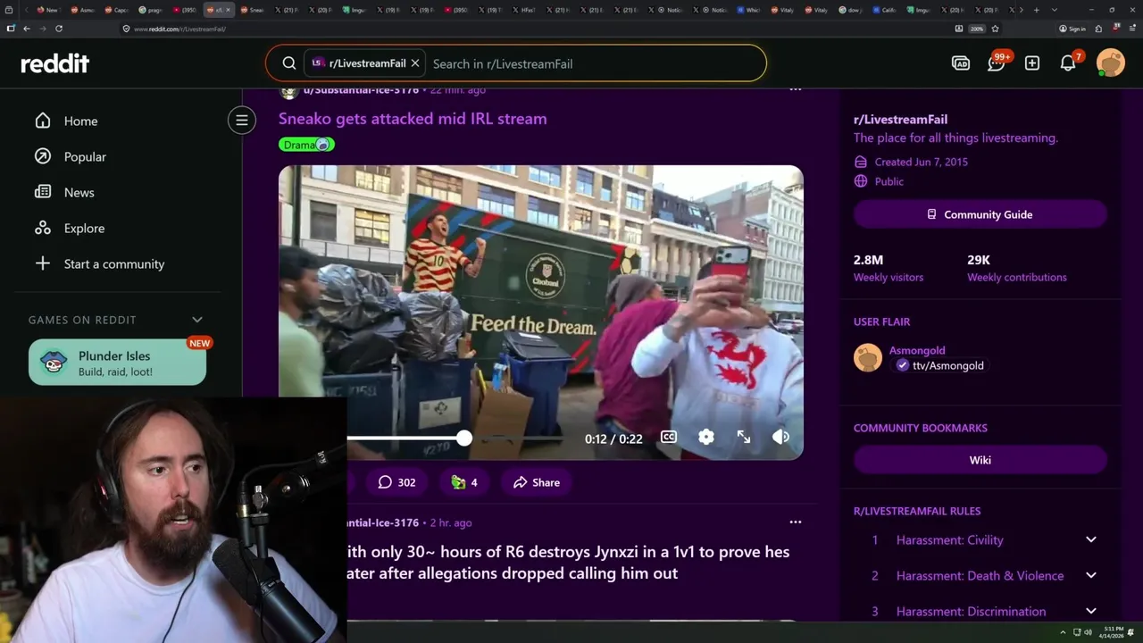Close the active Reddit browser tab

229,10
